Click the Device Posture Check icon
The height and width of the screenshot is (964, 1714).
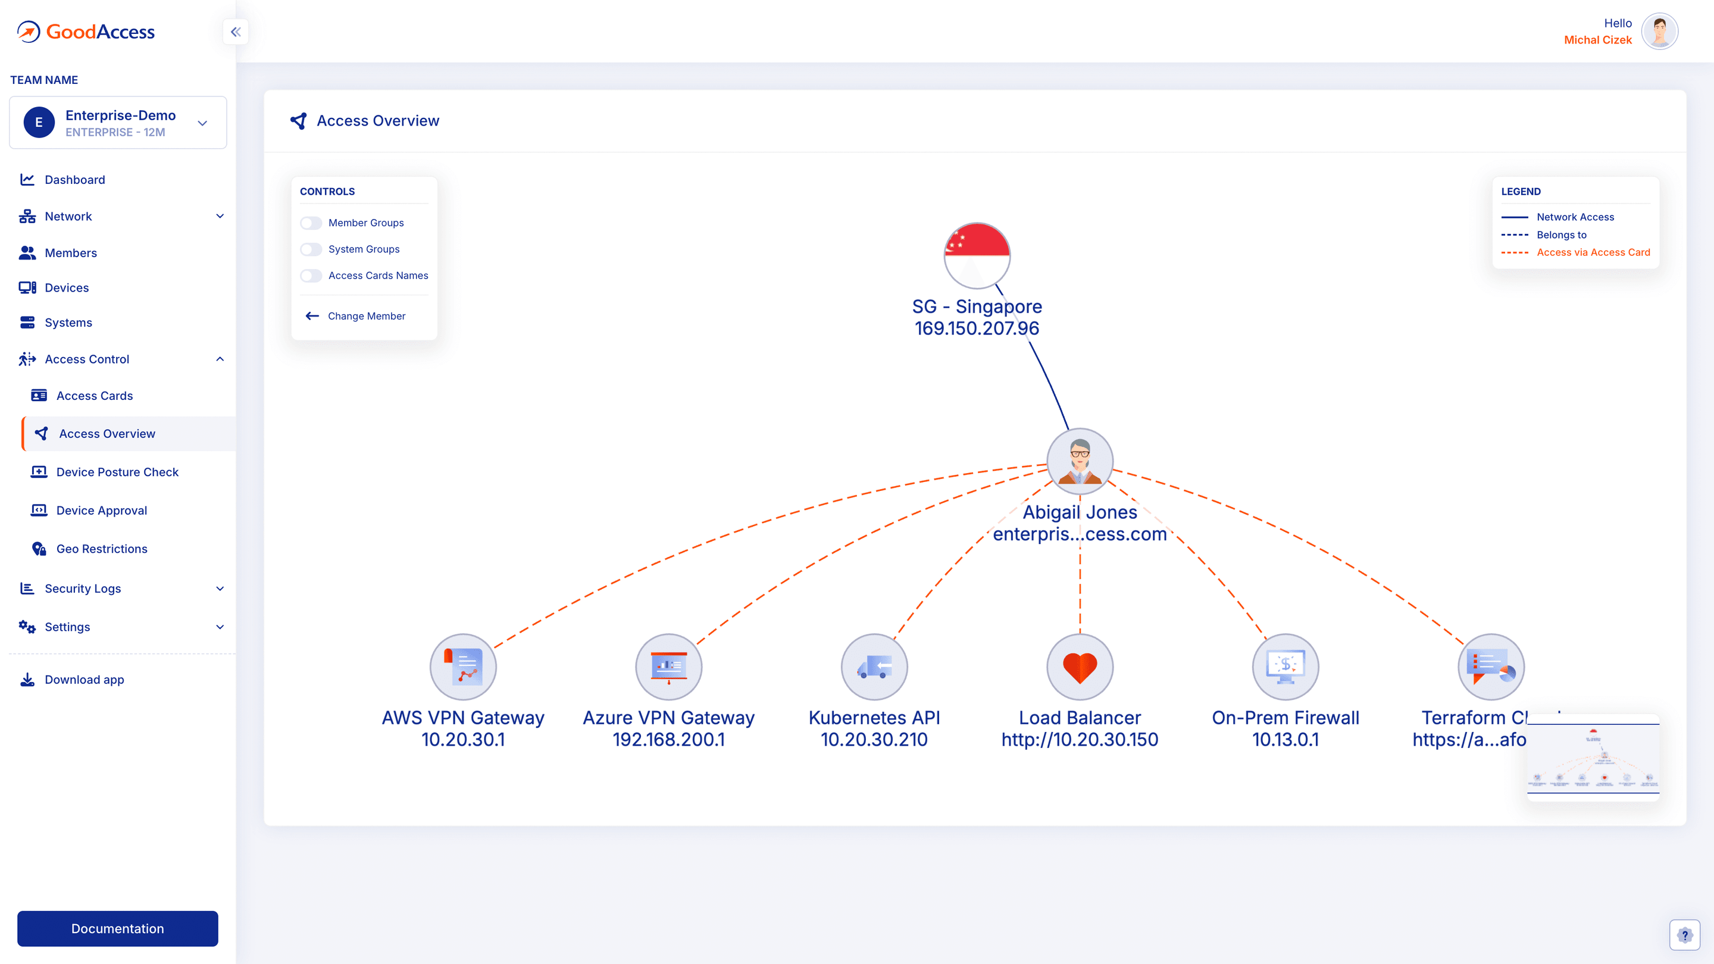(39, 472)
